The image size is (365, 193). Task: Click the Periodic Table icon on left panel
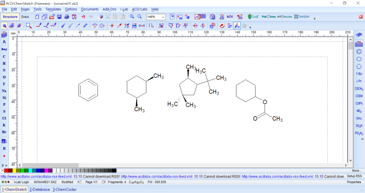coord(4,35)
